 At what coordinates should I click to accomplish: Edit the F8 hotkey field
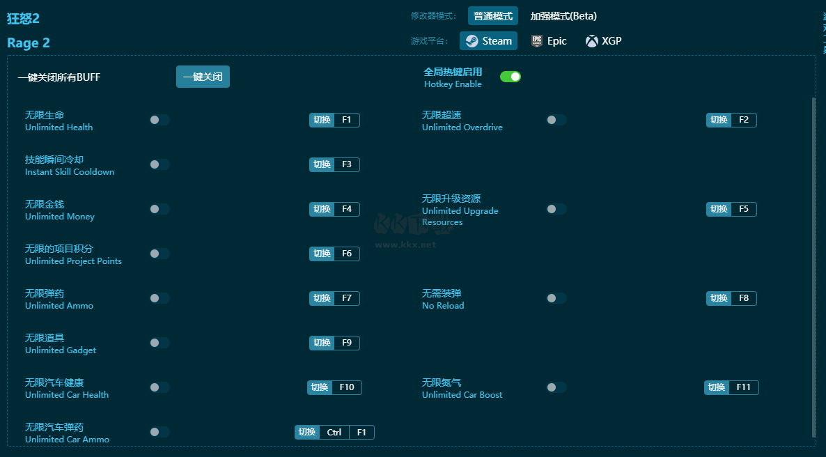744,298
